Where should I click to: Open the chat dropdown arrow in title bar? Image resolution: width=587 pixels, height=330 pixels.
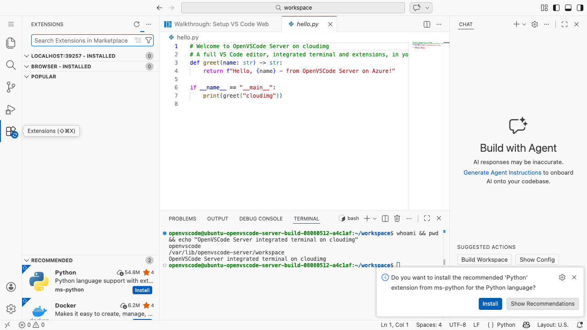[427, 8]
